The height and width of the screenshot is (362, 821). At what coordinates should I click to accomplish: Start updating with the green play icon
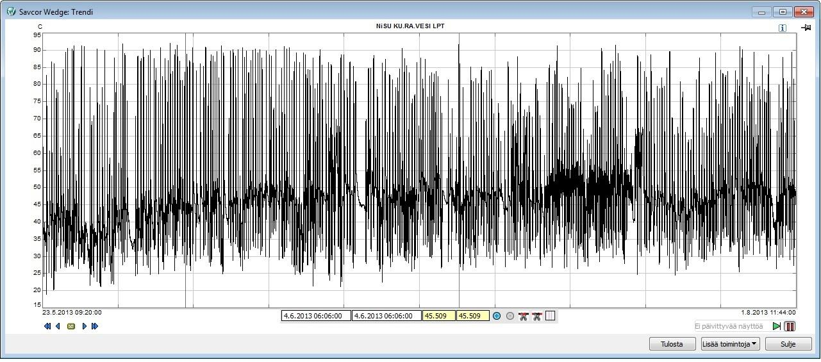click(777, 326)
